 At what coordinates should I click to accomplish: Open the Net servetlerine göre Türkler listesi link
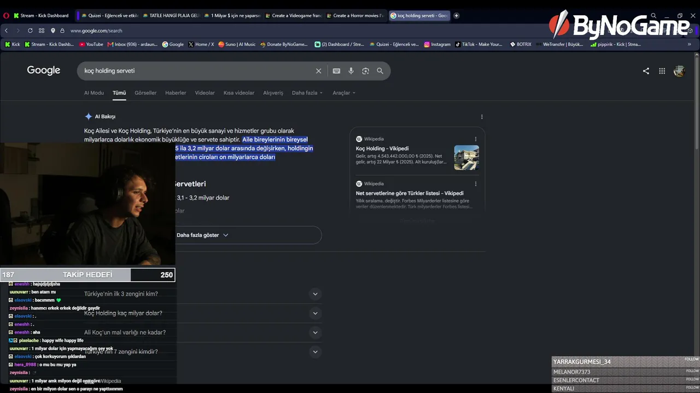click(410, 193)
